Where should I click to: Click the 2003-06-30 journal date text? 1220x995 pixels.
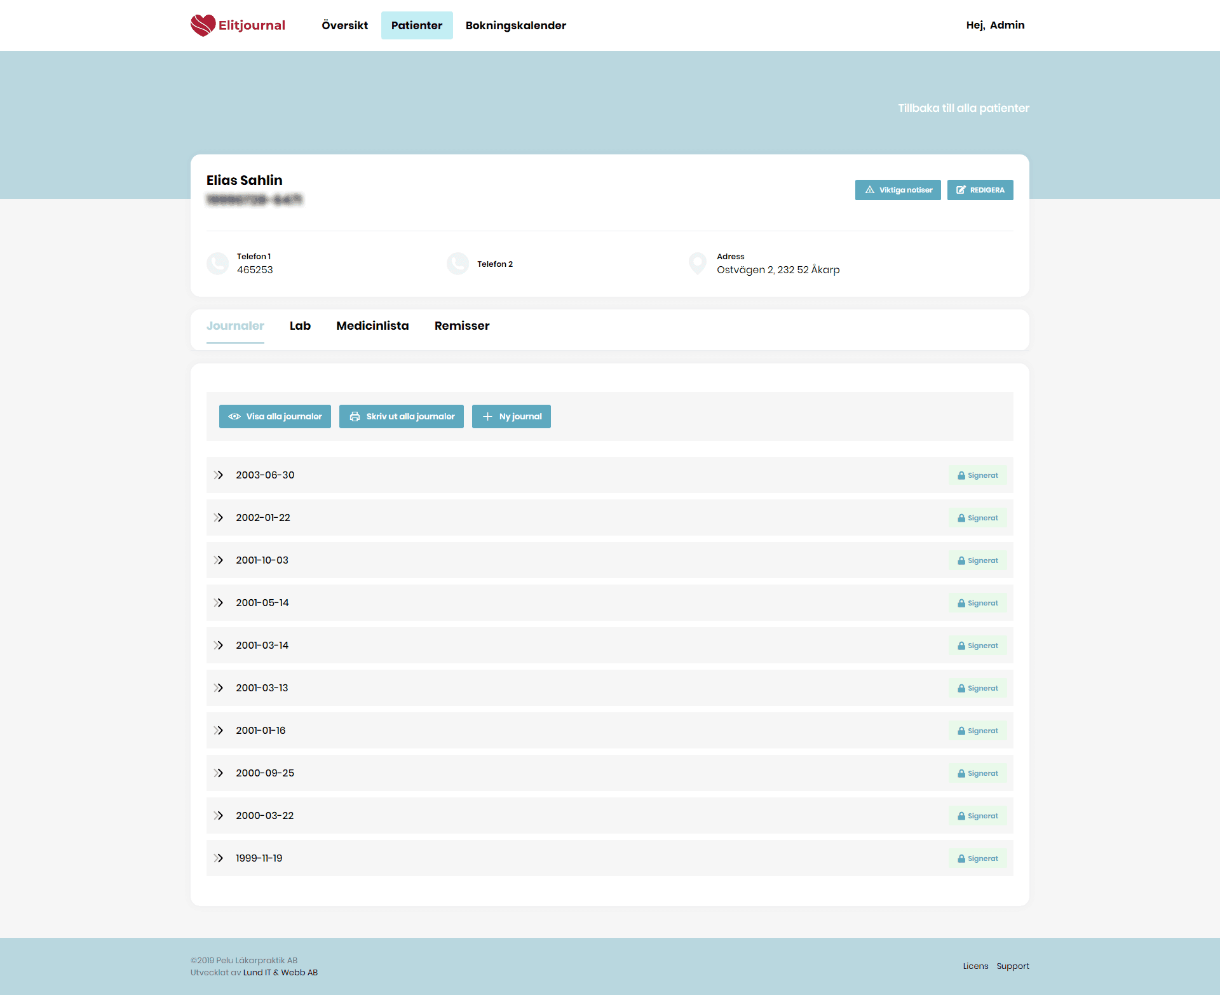coord(265,475)
